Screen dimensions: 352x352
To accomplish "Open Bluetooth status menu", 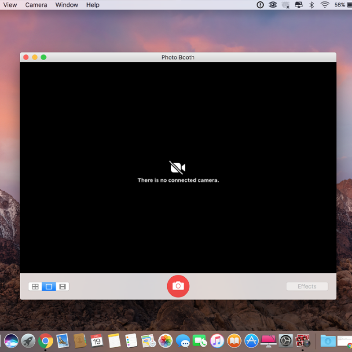I will [312, 5].
